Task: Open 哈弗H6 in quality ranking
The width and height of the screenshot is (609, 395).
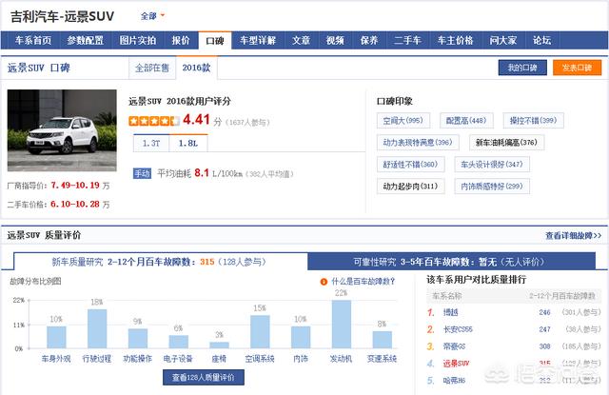Action: (454, 380)
